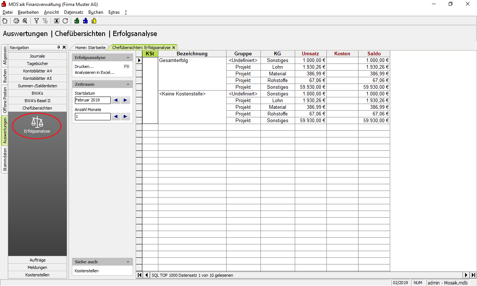Viewport: 477px width, 286px height.
Task: Go to the previous month in Startdatum
Action: [116, 100]
